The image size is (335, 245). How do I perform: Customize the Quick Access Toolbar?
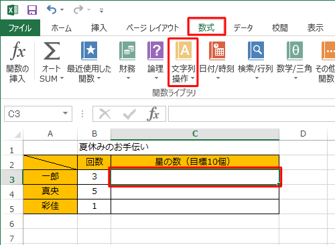pyautogui.click(x=101, y=10)
